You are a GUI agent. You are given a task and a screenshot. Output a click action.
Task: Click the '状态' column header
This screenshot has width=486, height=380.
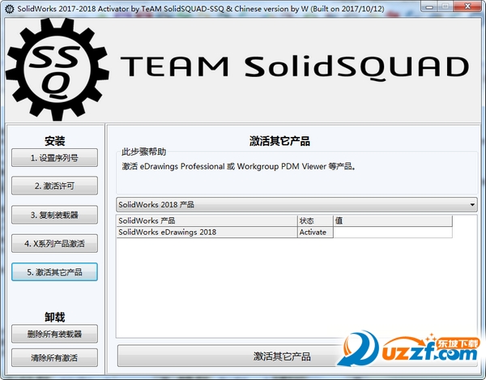point(315,220)
